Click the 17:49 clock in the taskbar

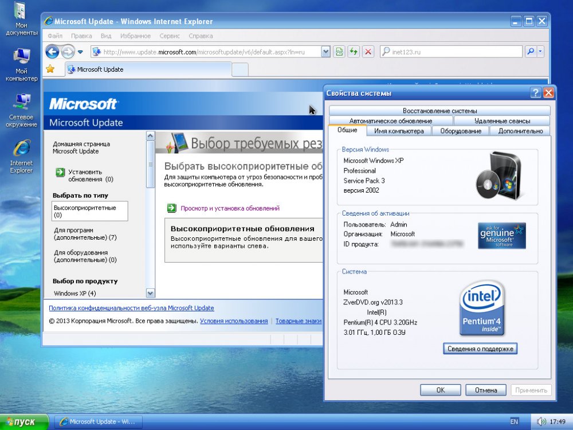[x=558, y=422]
